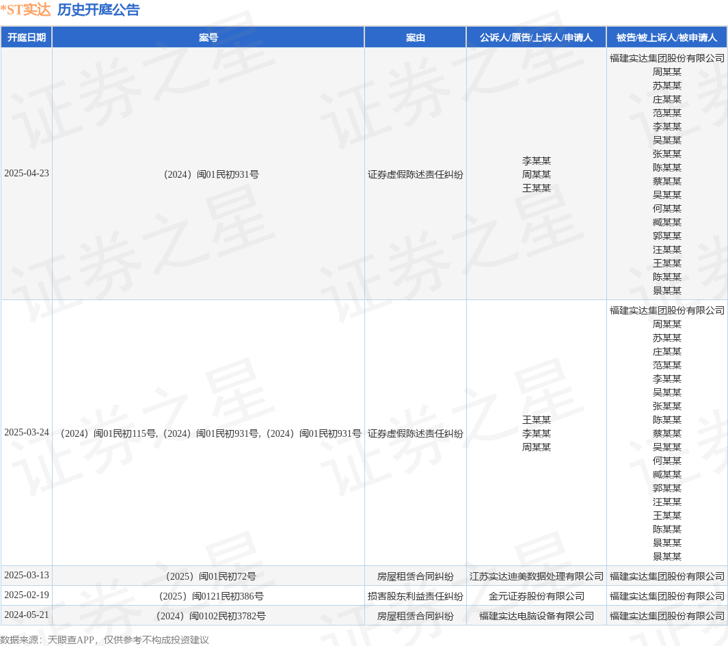Click defendant 范某某 in the 2025-03-24 row

pyautogui.click(x=666, y=365)
